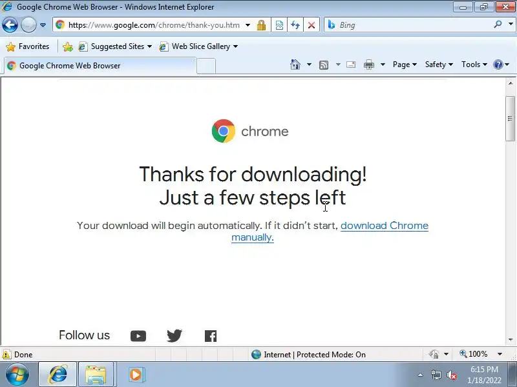Click the search magnifier icon
The width and height of the screenshot is (517, 387).
tap(498, 25)
